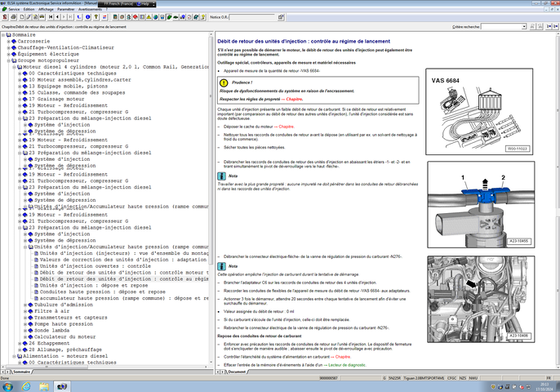This screenshot has width=560, height=392.
Task: Go to the previous page arrow icon
Action: 57,17
